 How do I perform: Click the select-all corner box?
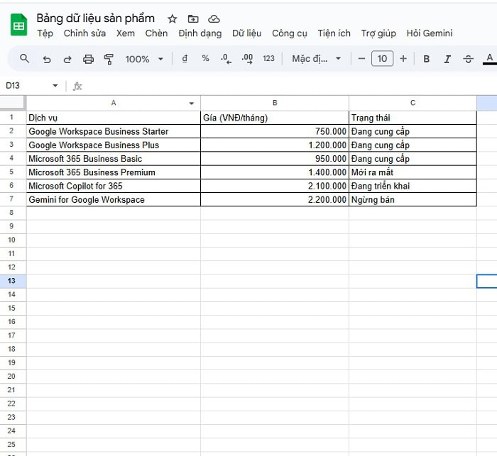(x=13, y=103)
